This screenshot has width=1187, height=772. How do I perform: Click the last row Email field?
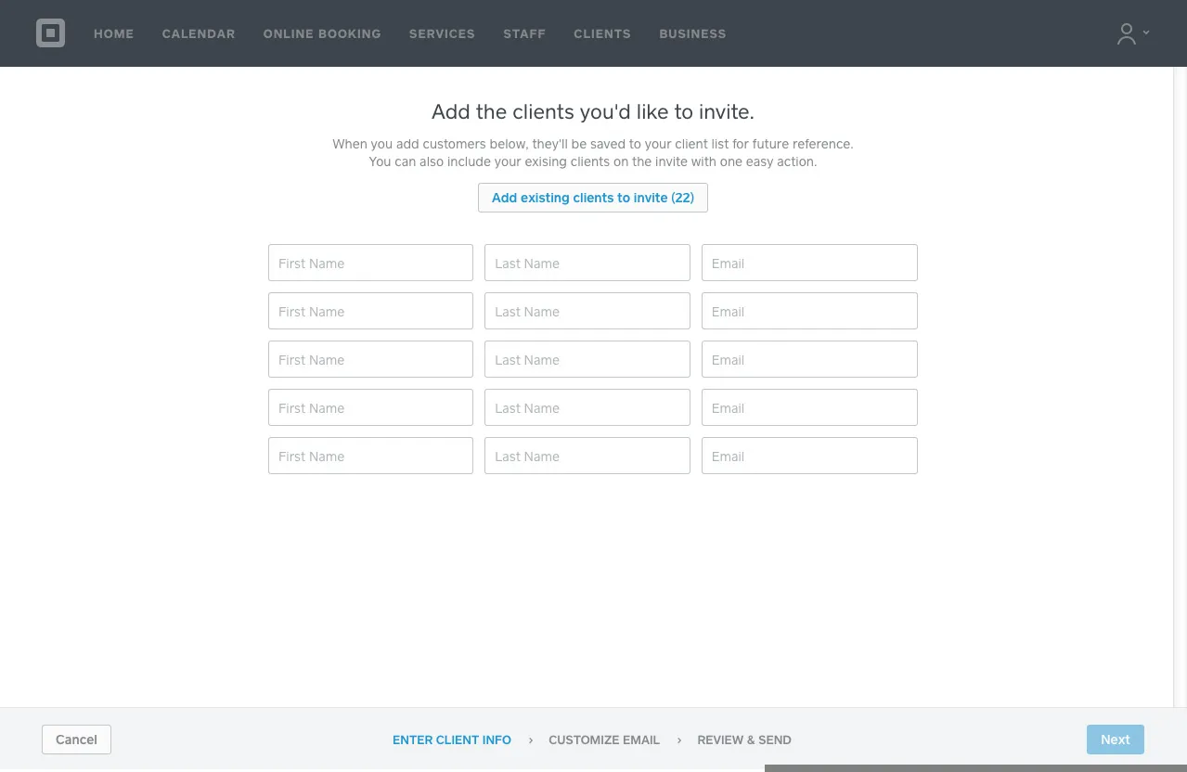tap(809, 457)
